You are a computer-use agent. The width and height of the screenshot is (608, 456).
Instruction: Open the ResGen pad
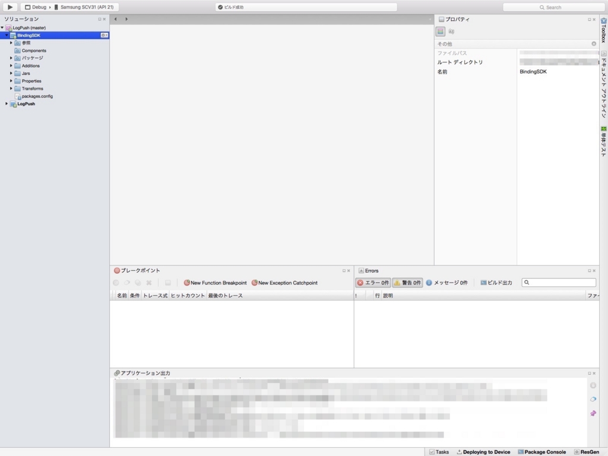(x=587, y=452)
